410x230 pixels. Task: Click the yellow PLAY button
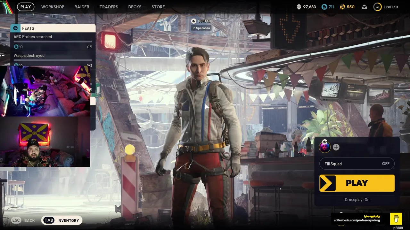click(x=357, y=183)
